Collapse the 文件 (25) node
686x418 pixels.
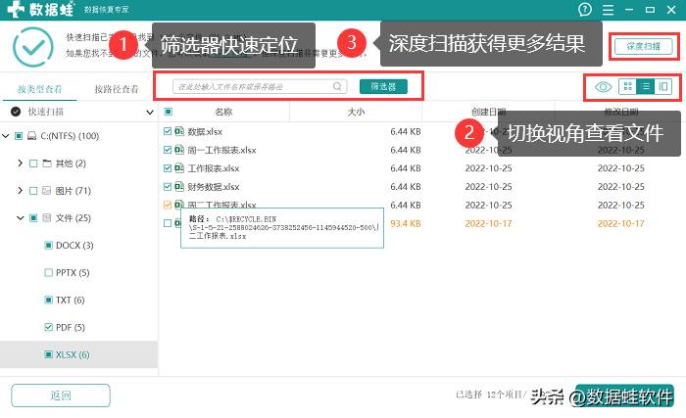coord(21,217)
